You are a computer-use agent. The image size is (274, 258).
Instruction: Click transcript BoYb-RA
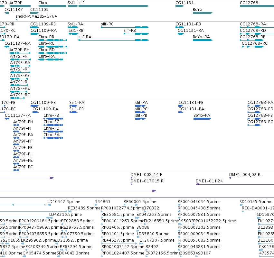coord(201,37)
